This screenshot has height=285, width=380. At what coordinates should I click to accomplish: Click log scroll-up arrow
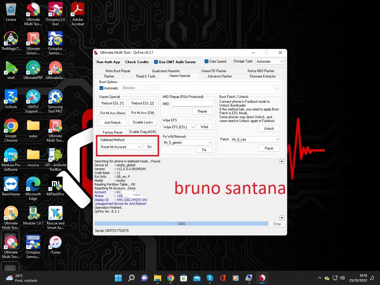tap(282, 161)
